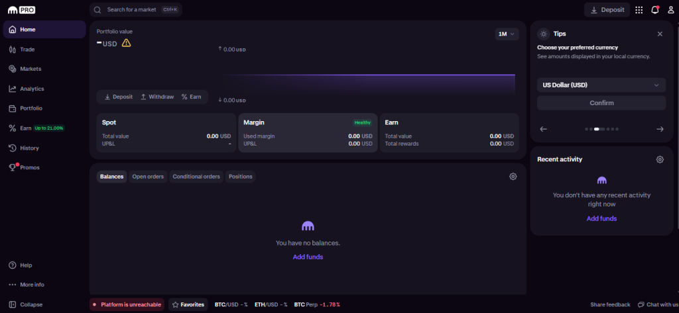Click the Tips lightbulb icon
Screen dimensions: 679x313
pyautogui.click(x=544, y=34)
